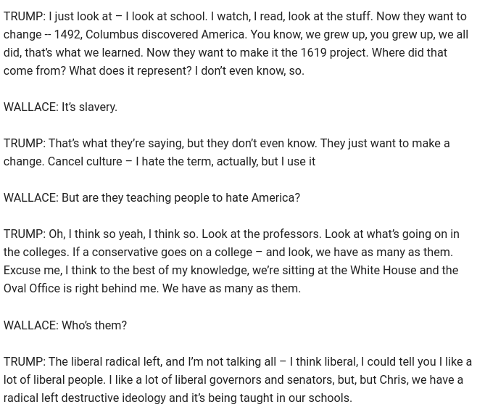Screen dimensions: 485x415
Task: Click the word "colleges"
Action: point(46,252)
